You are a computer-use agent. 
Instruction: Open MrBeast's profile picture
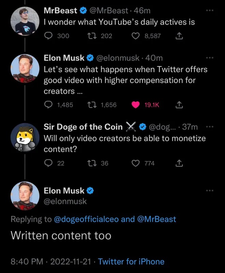(24, 20)
